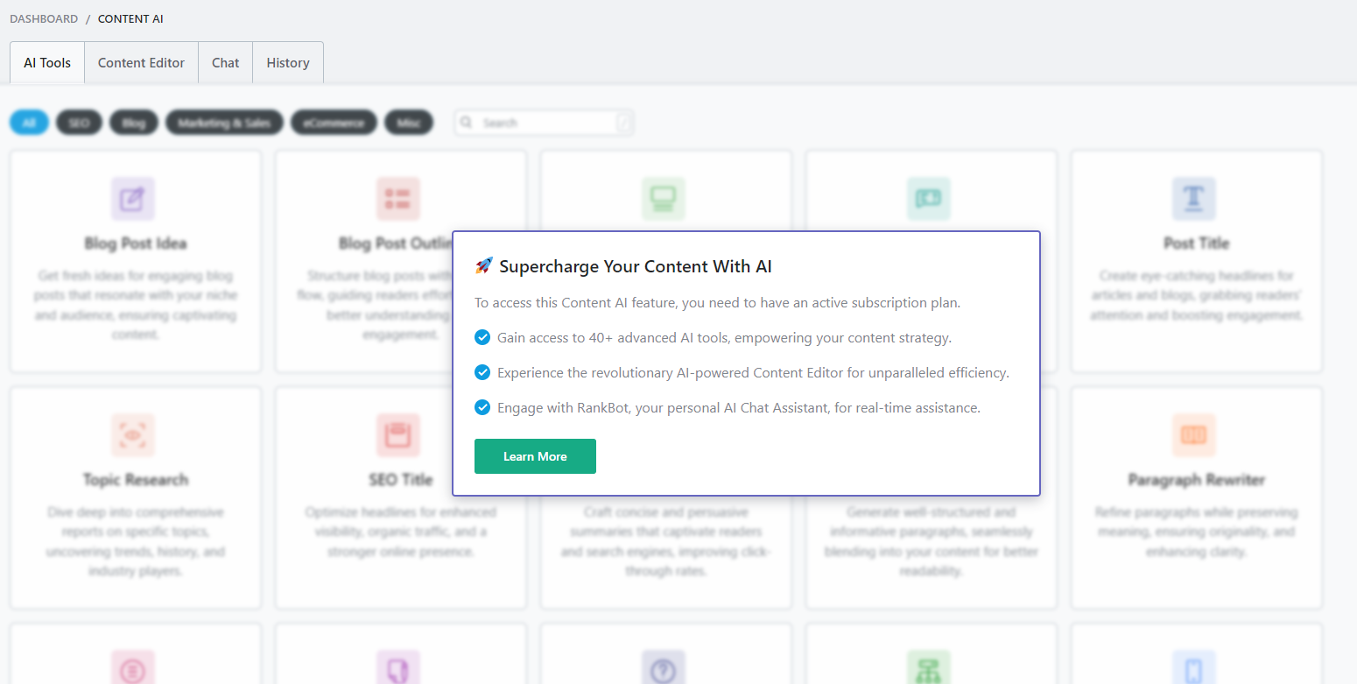Viewport: 1357px width, 684px height.
Task: Click the Supercharge Your Content With AI heading
Action: [636, 266]
